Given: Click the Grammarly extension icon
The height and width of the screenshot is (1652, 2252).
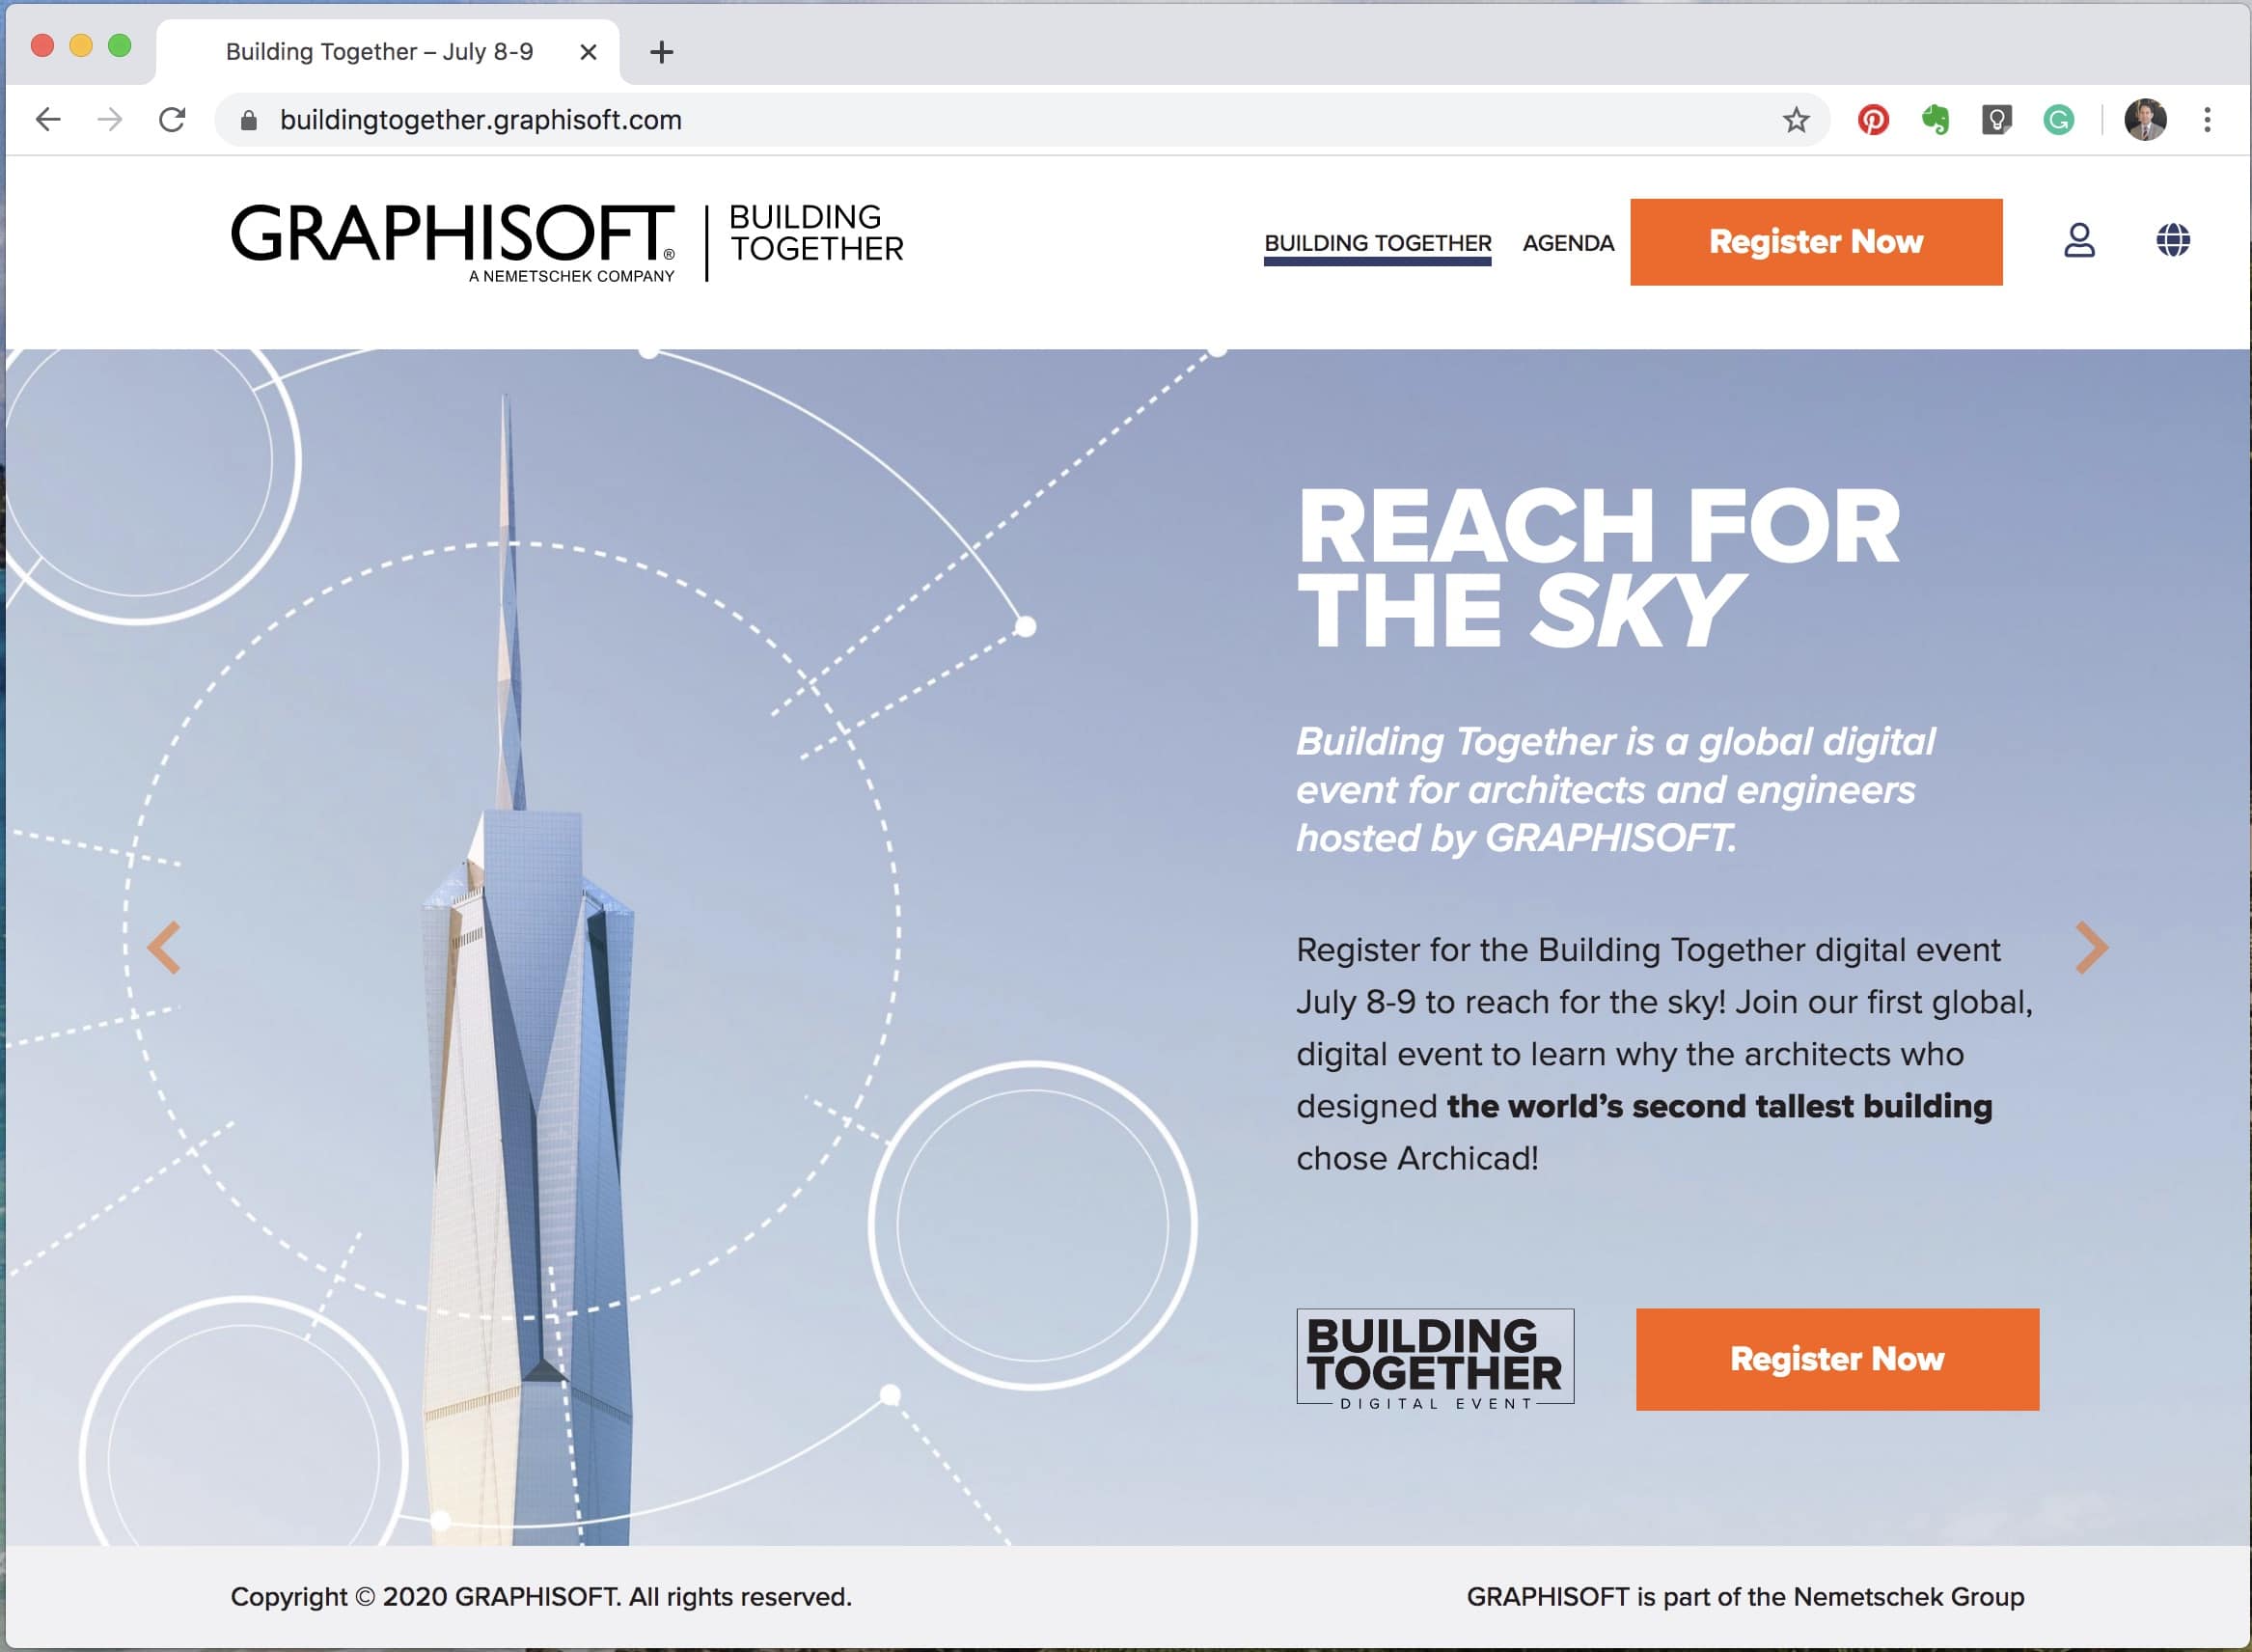Looking at the screenshot, I should coord(2058,120).
